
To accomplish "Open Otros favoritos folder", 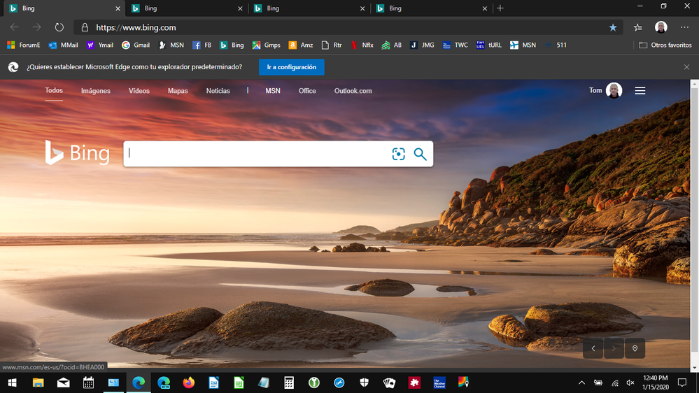I will pos(665,45).
